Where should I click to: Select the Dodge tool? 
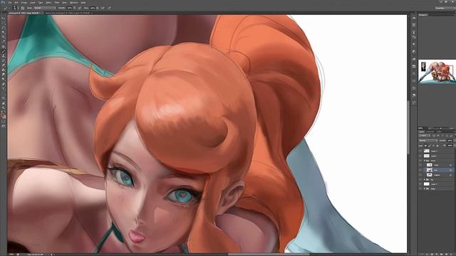click(4, 79)
